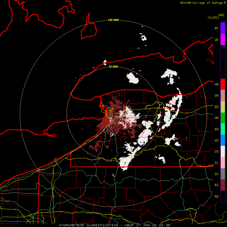Click the UK magenta legend swatch
Image resolution: width=227 pixels, height=227 pixels.
click(x=223, y=40)
